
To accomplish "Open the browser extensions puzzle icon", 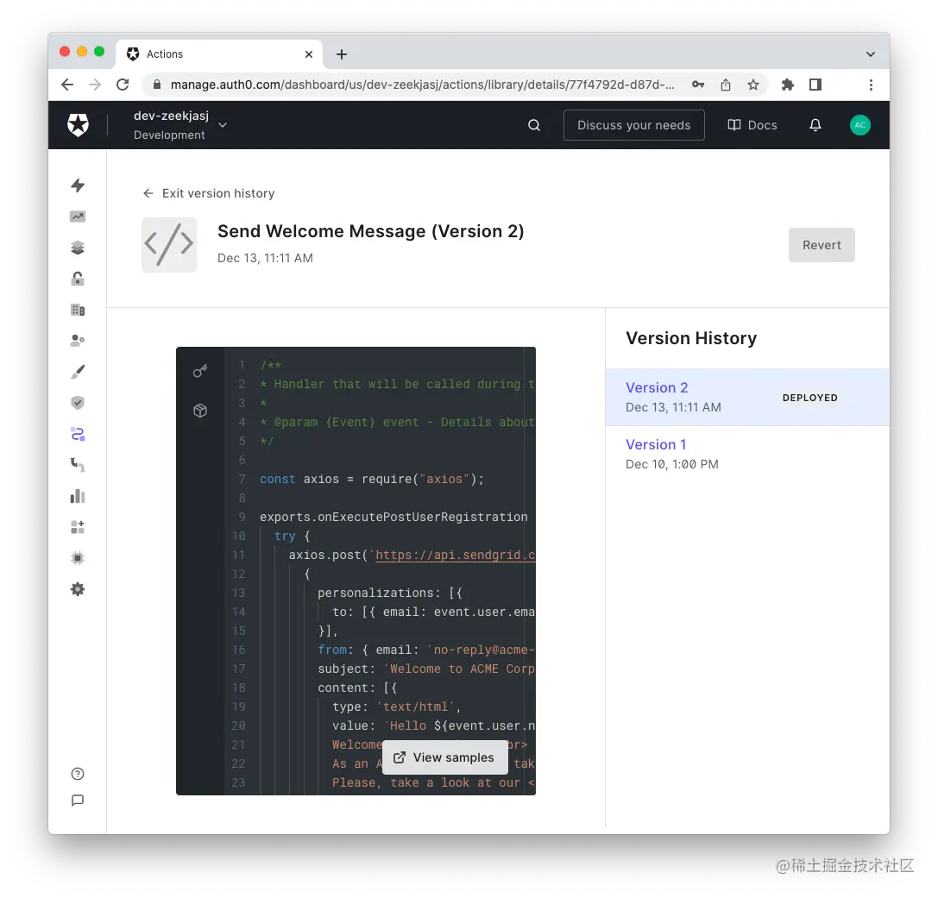I will click(788, 85).
